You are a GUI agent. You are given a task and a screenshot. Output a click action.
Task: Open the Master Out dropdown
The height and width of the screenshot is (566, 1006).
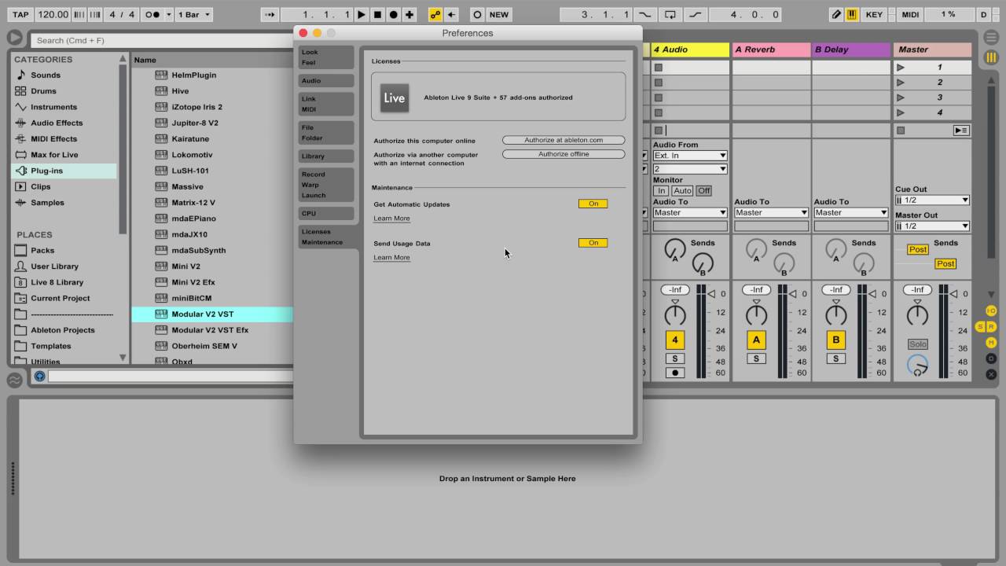pos(932,226)
